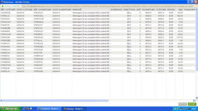This screenshot has height=111, width=198.
Task: Select opening reference VF9HUGAL
Action: tap(38, 16)
